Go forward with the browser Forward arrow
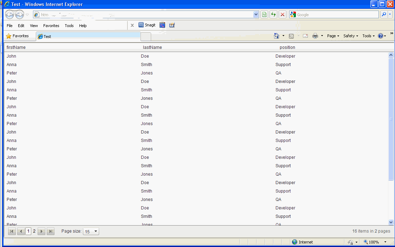This screenshot has height=247, width=395. pos(19,15)
